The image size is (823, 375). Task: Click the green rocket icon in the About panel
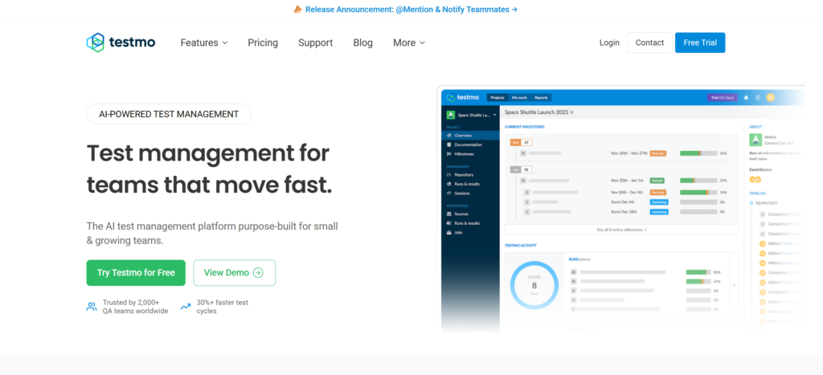click(x=755, y=140)
